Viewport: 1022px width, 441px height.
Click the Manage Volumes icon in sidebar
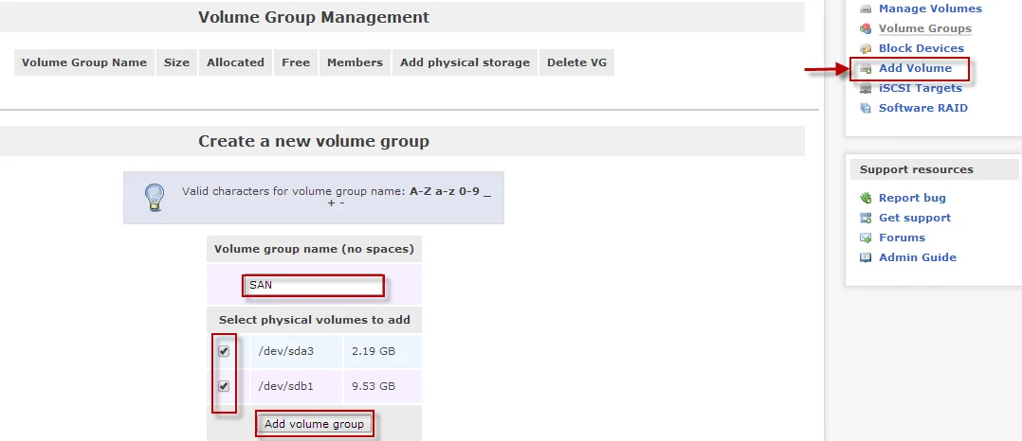click(866, 9)
